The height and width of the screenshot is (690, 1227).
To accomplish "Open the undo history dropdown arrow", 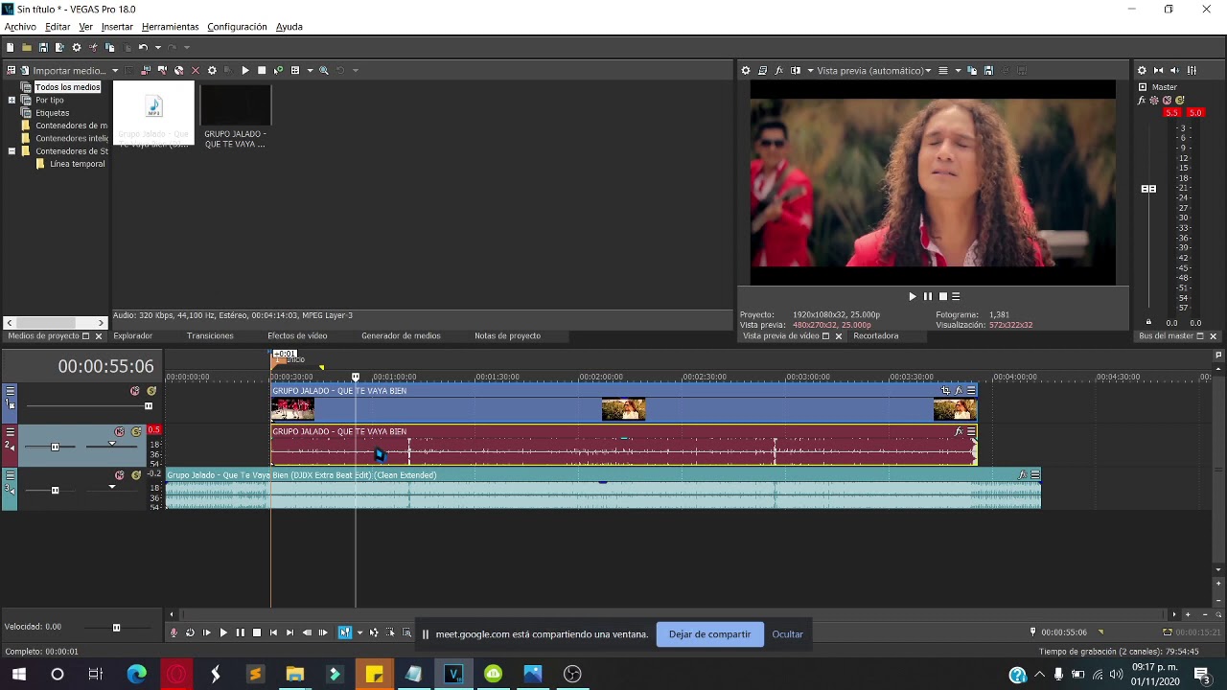I will pos(158,47).
